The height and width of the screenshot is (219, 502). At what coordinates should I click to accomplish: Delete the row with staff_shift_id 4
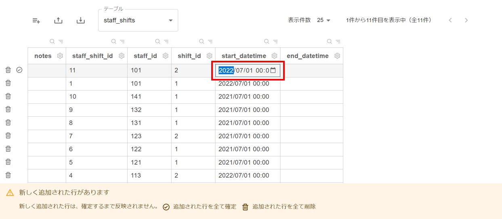[x=8, y=175]
